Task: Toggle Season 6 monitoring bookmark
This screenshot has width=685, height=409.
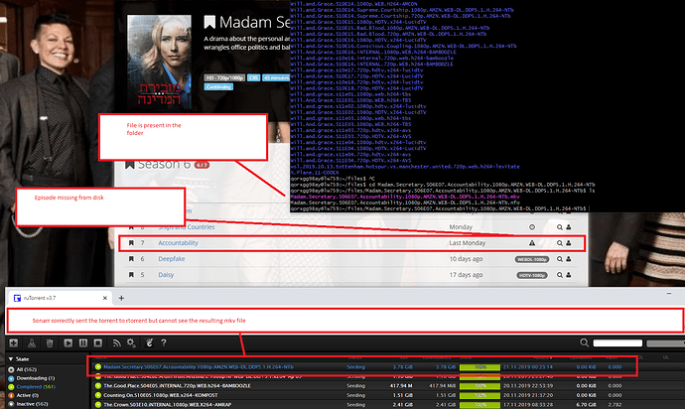Action: click(x=130, y=165)
